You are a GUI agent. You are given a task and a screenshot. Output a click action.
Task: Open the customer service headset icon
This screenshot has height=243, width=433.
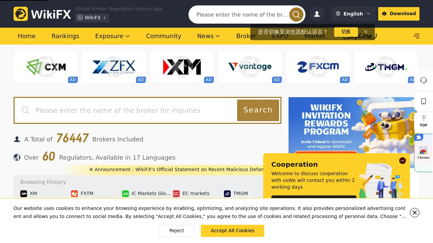pyautogui.click(x=424, y=80)
